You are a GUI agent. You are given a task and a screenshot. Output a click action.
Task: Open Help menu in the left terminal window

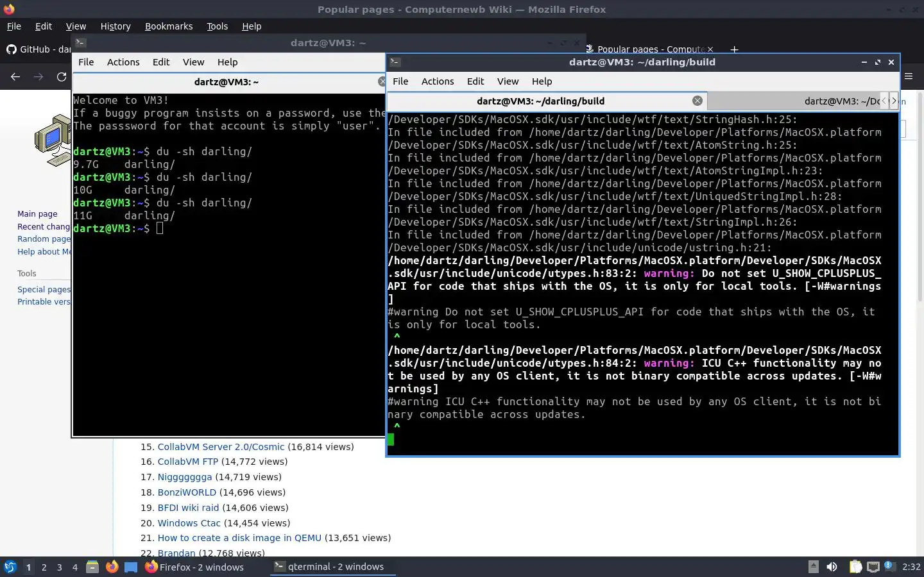227,62
